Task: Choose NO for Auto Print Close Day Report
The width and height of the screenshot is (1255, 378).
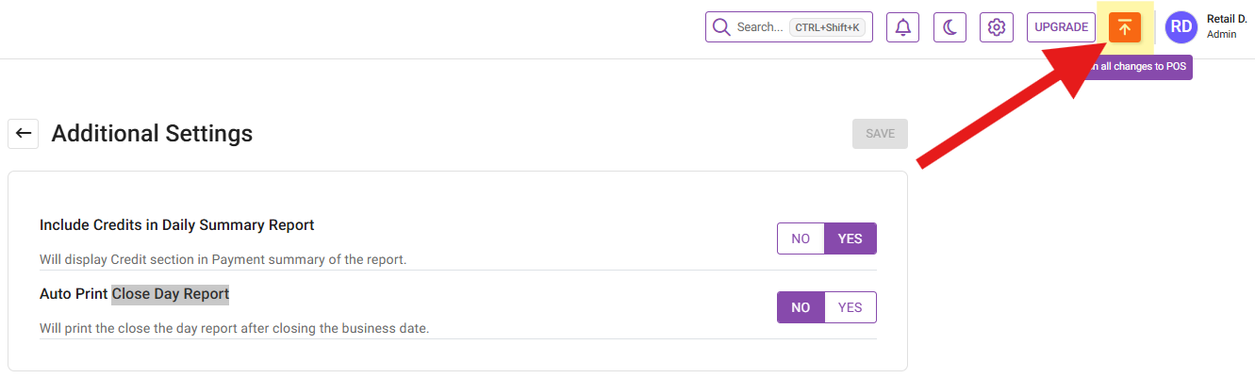Action: point(801,307)
